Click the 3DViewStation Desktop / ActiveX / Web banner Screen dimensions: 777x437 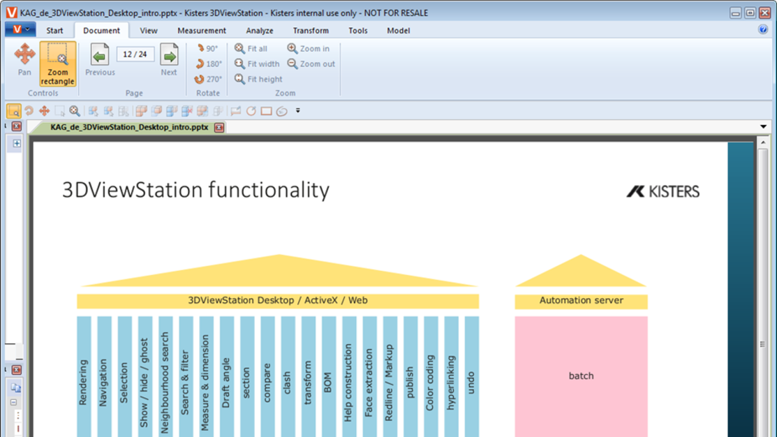[x=278, y=301]
